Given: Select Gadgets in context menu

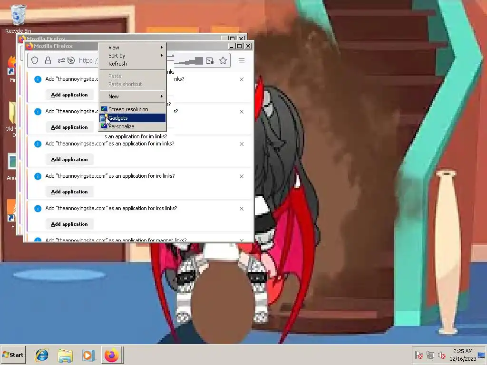Looking at the screenshot, I should pyautogui.click(x=132, y=118).
